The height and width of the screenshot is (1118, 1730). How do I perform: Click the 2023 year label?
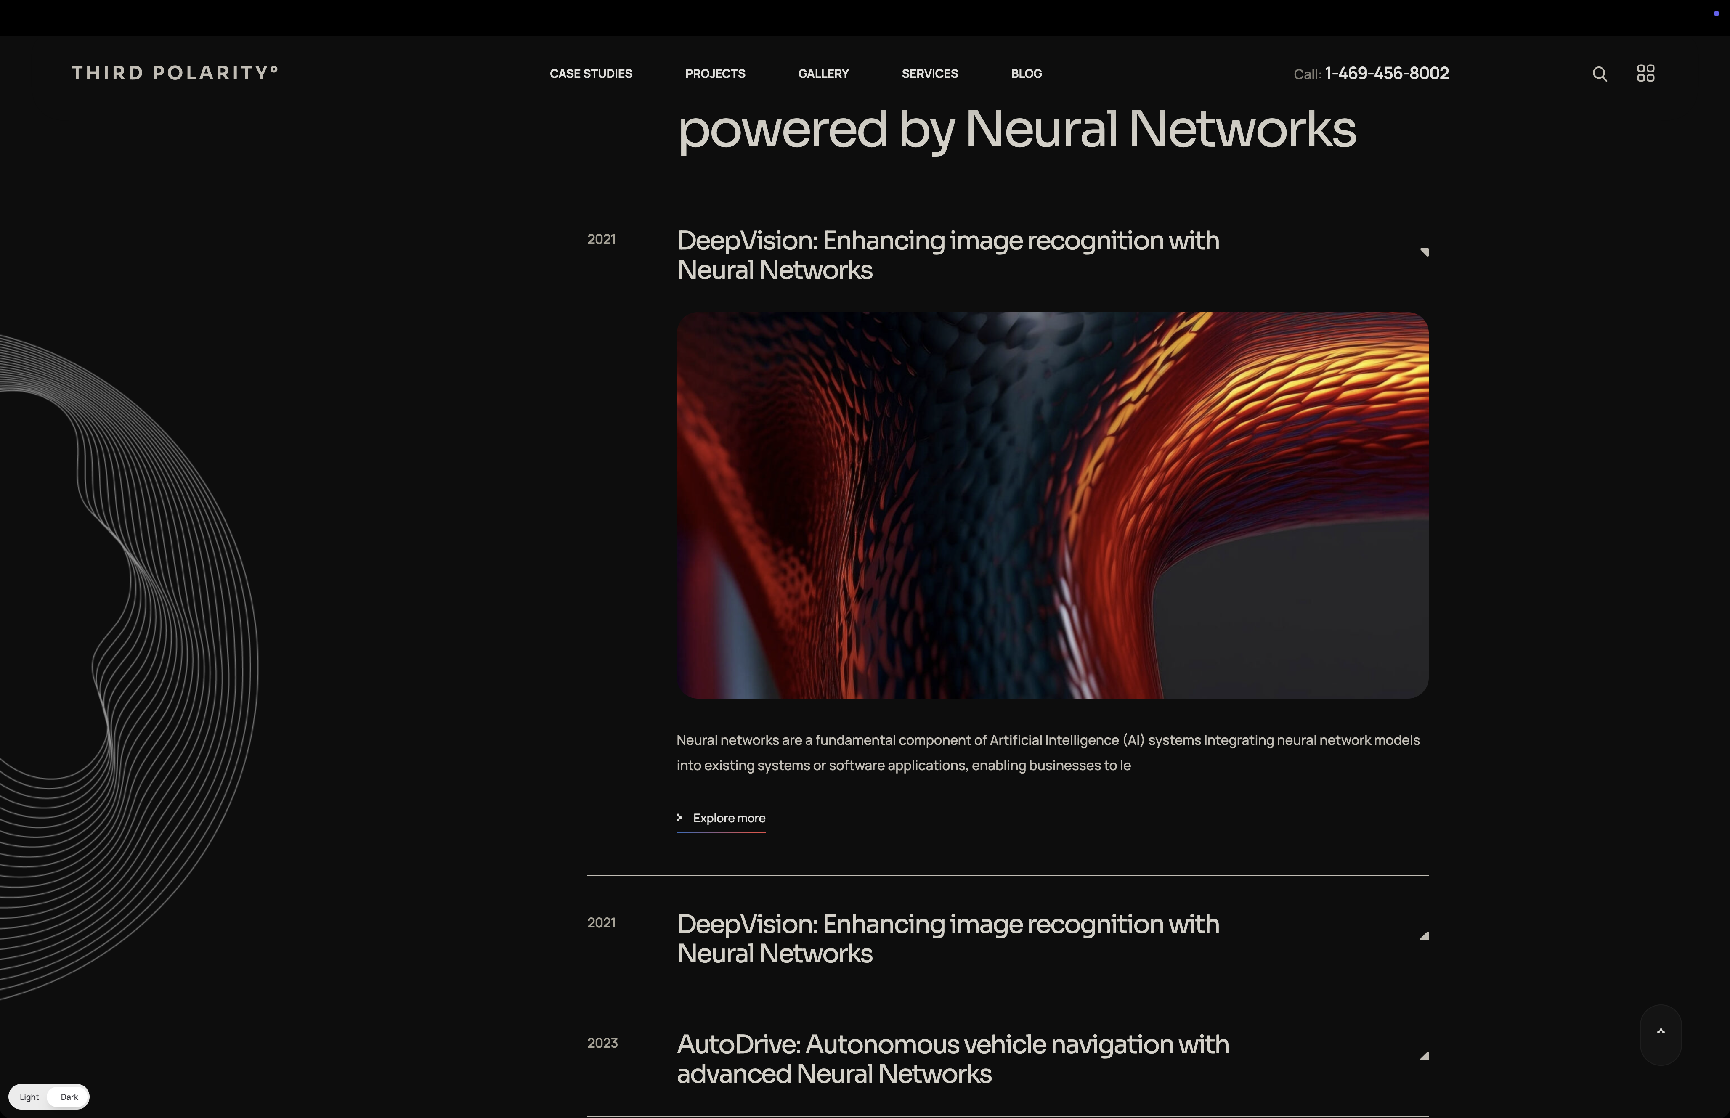602,1043
